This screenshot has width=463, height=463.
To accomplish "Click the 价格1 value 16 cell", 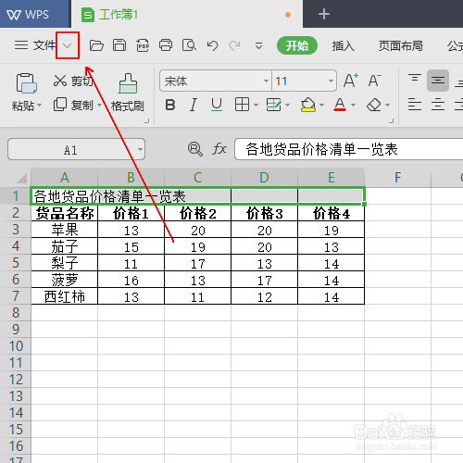I will [131, 280].
